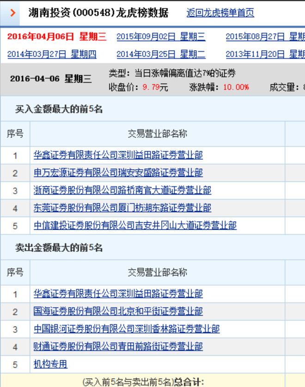Open date 2014年03月27日 星期四
This screenshot has width=305, height=387.
coord(52,54)
